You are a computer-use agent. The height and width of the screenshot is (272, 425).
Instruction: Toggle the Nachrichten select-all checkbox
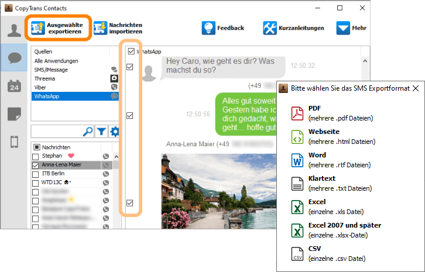(37, 147)
